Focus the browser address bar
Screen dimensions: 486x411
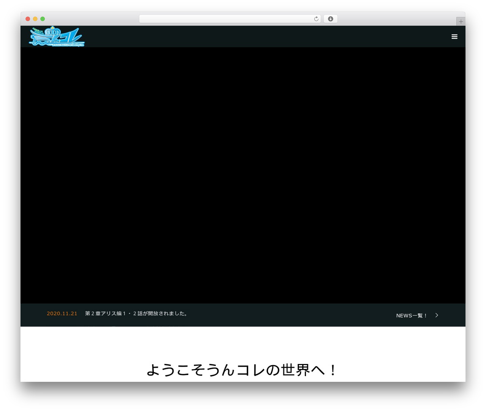230,19
